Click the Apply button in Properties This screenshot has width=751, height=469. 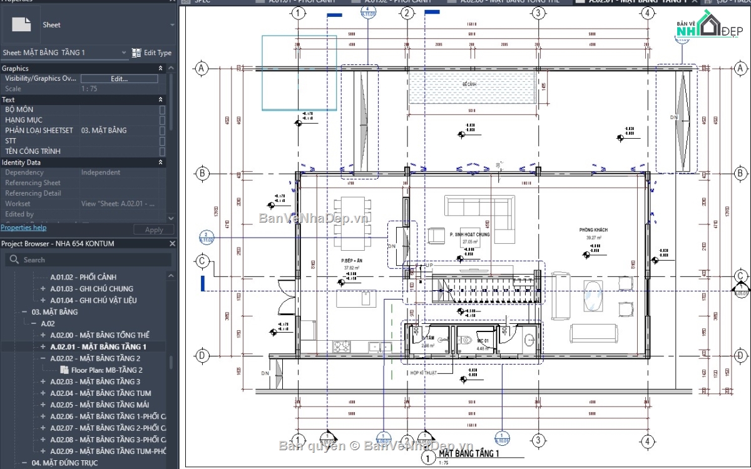(154, 229)
